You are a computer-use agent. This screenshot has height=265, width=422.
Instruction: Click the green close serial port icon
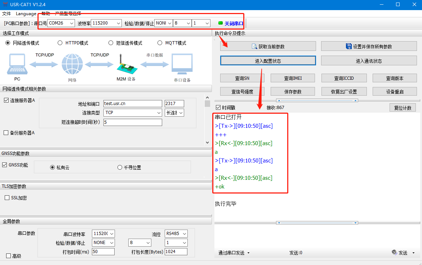click(221, 23)
